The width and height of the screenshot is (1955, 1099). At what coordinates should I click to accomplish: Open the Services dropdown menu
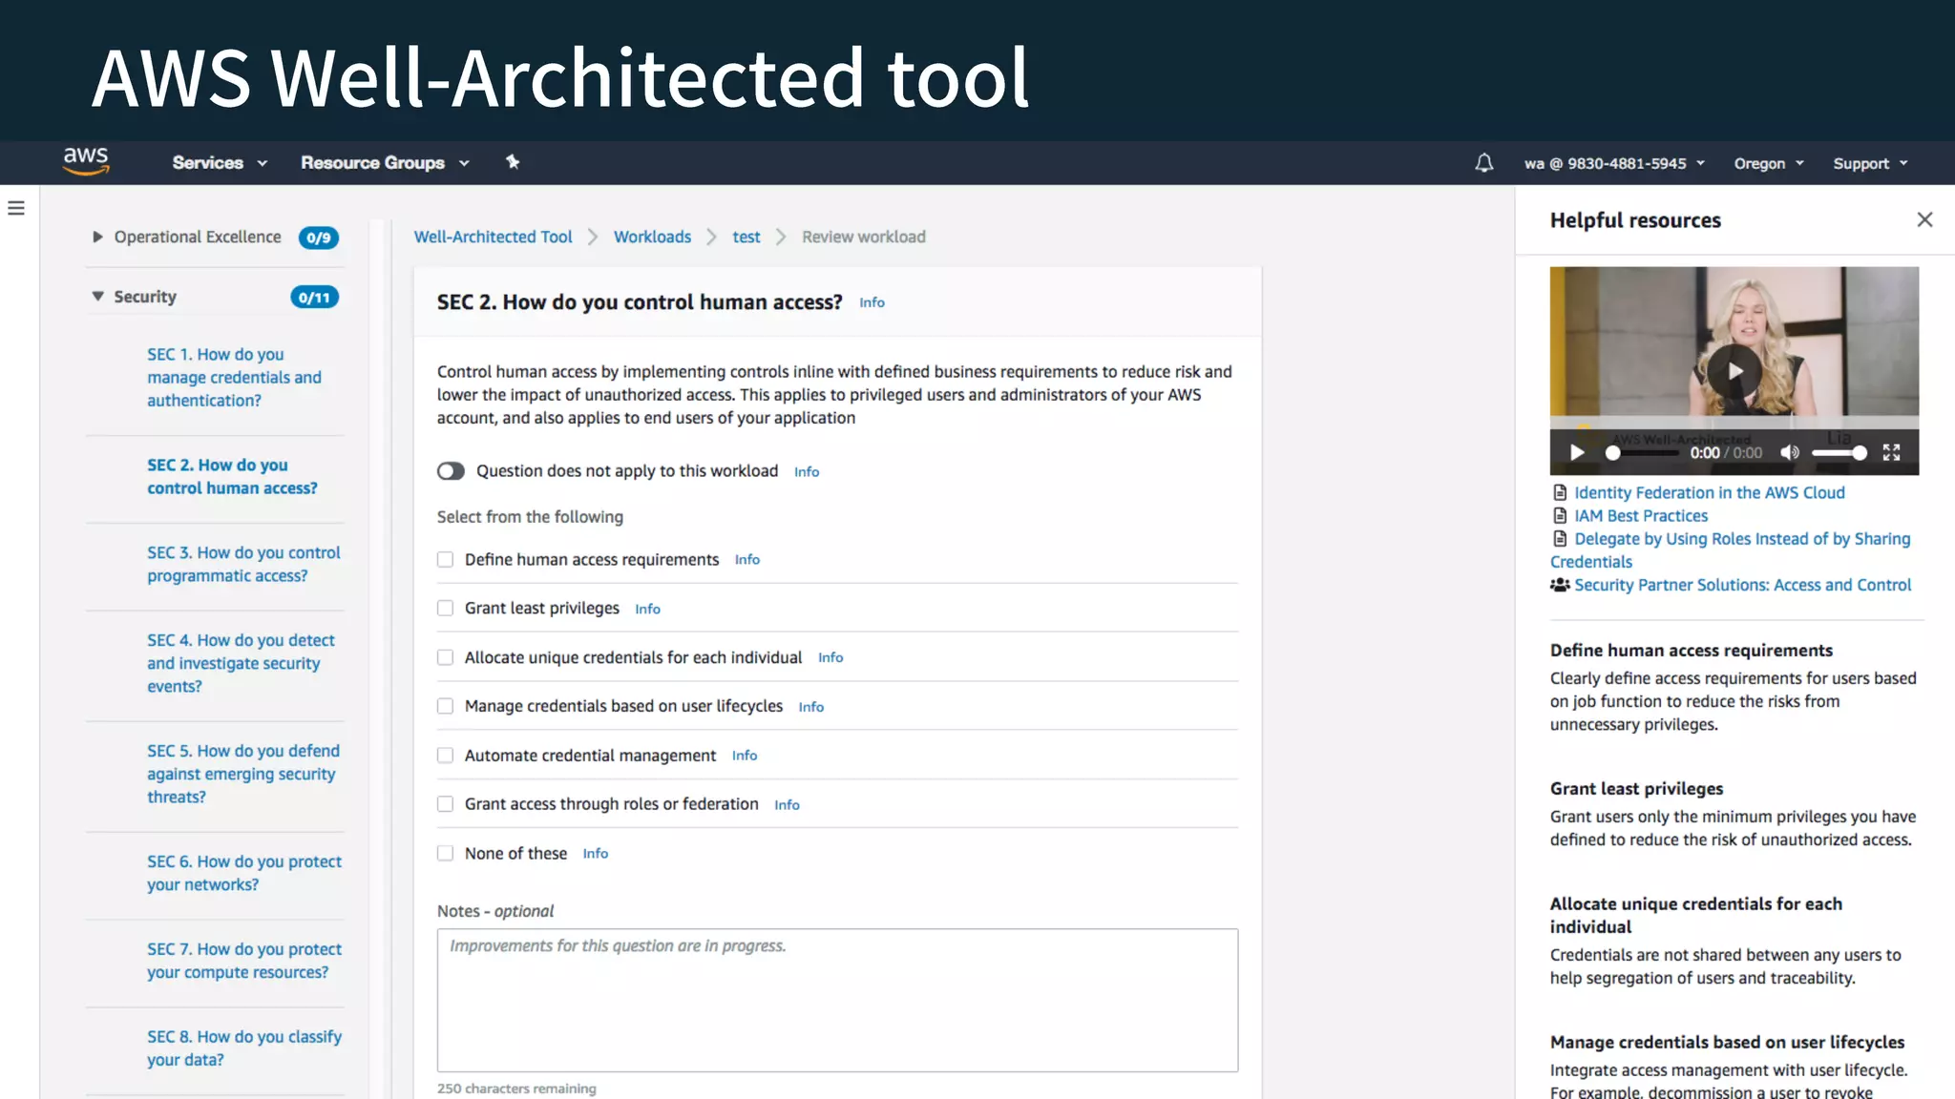click(x=220, y=163)
